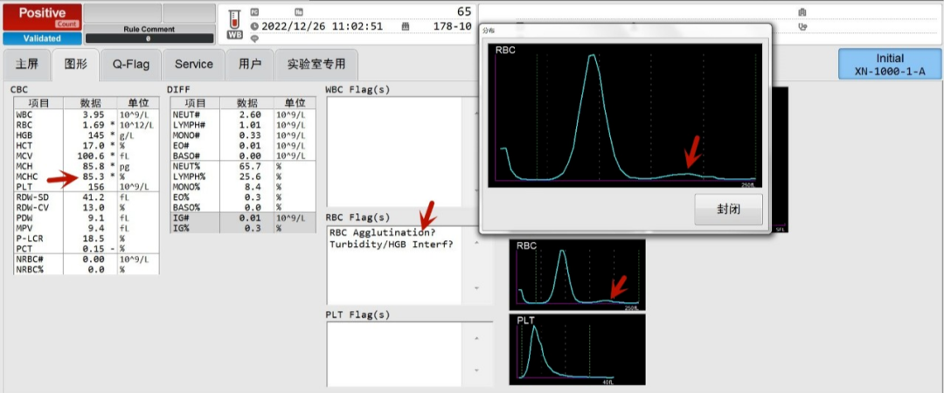
Task: Click the WBC value 3.95
Action: coord(92,114)
